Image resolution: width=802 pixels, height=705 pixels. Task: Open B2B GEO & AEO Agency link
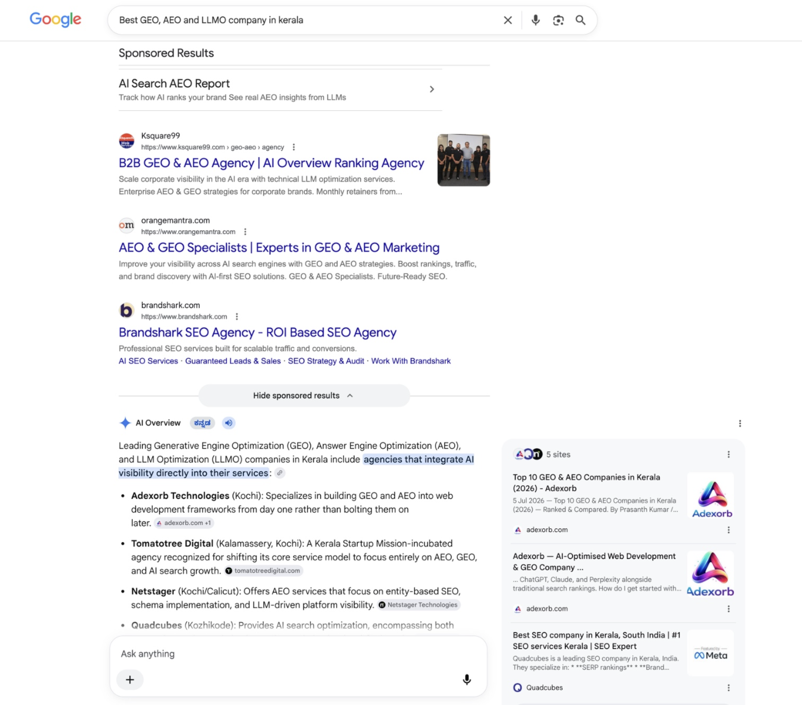tap(271, 163)
